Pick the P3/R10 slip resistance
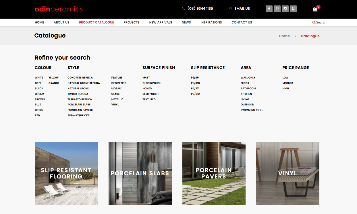 (x=196, y=83)
